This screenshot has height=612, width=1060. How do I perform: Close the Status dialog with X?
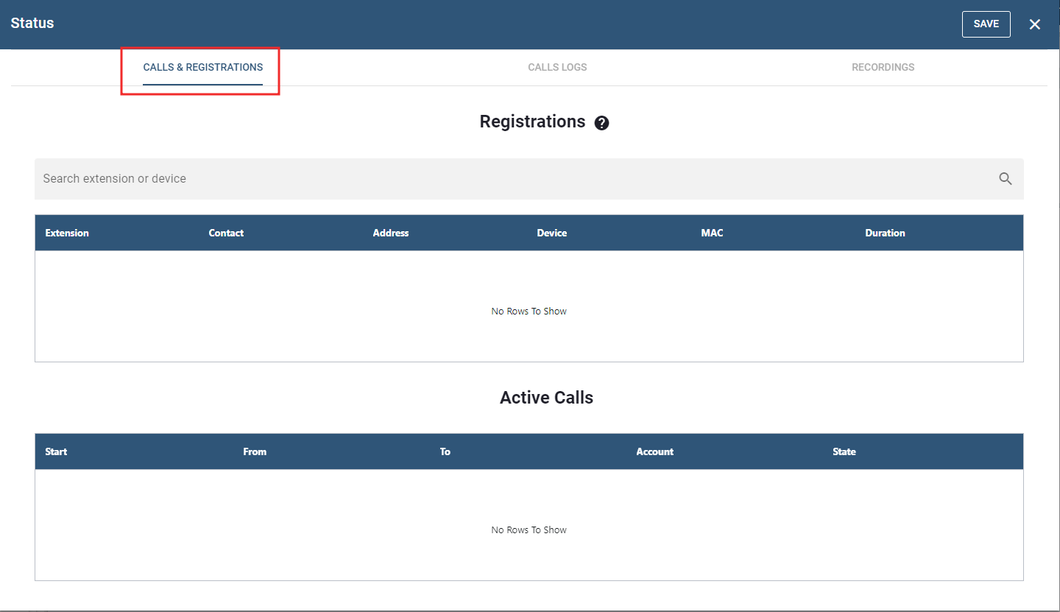[x=1034, y=24]
